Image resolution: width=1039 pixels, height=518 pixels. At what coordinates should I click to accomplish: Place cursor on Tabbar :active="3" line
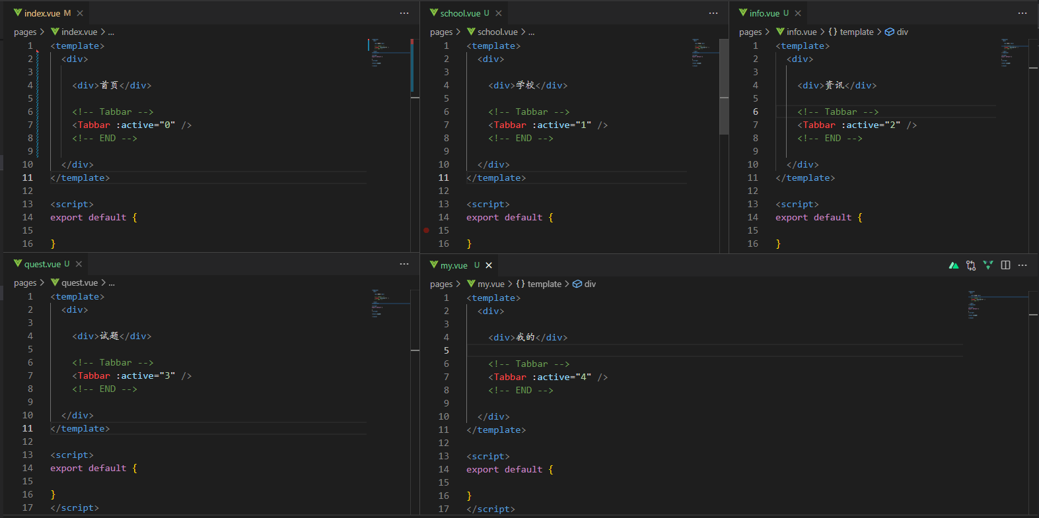point(132,375)
